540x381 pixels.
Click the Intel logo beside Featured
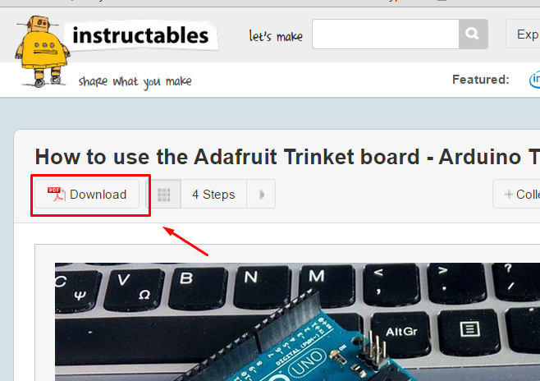(534, 80)
